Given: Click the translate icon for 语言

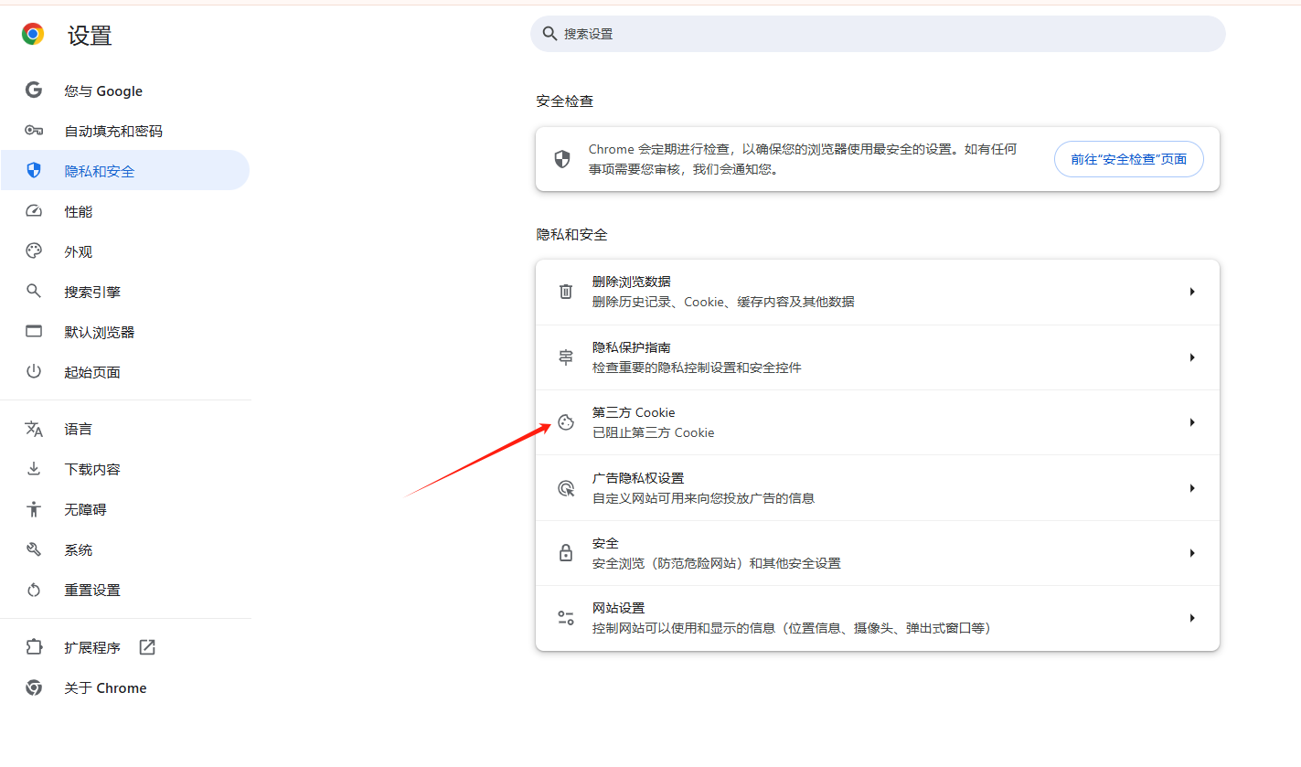Looking at the screenshot, I should 34,429.
